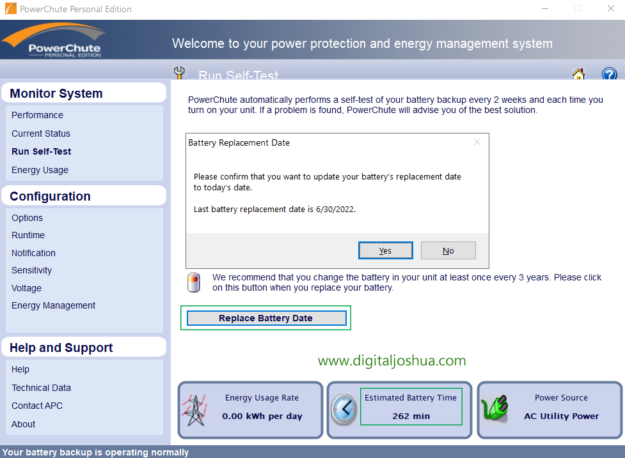Confirm with the Yes button

(x=386, y=250)
